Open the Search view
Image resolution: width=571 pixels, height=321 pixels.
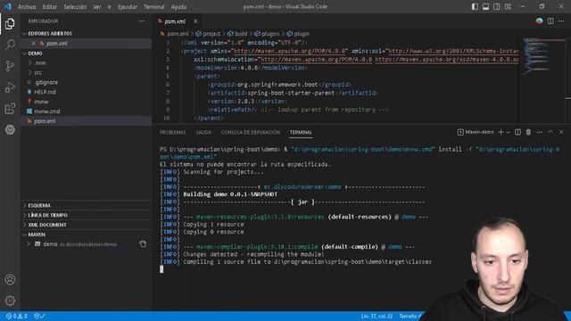(10, 45)
